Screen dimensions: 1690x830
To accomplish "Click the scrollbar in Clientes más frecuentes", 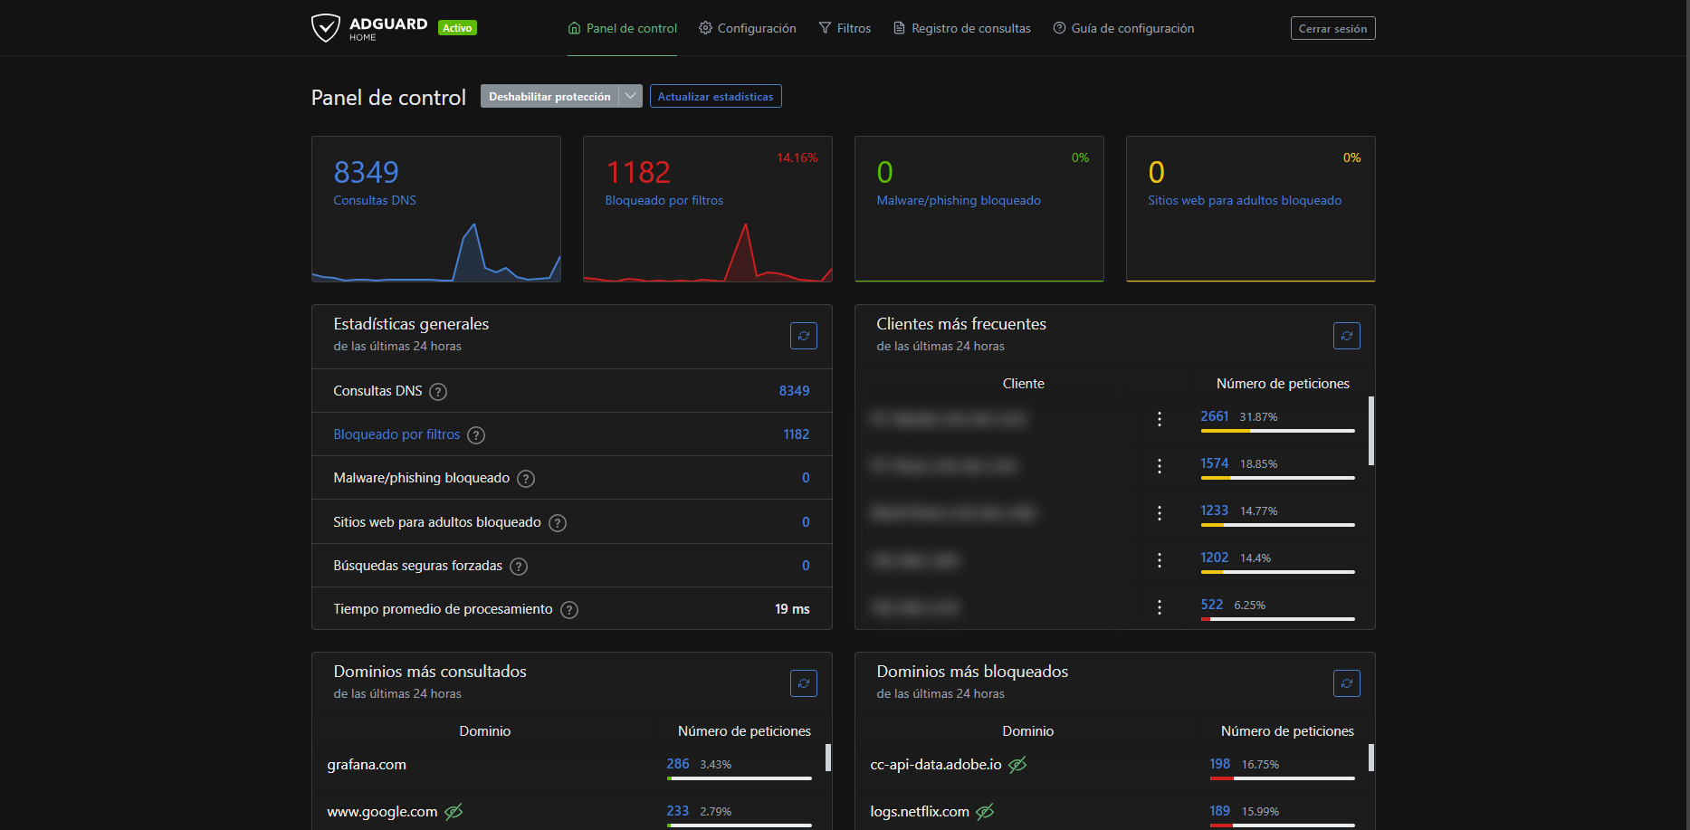I will [x=1371, y=431].
